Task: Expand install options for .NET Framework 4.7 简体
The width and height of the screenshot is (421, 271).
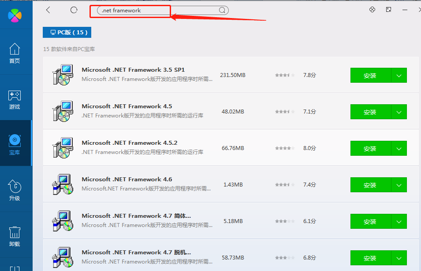Action: pos(399,221)
